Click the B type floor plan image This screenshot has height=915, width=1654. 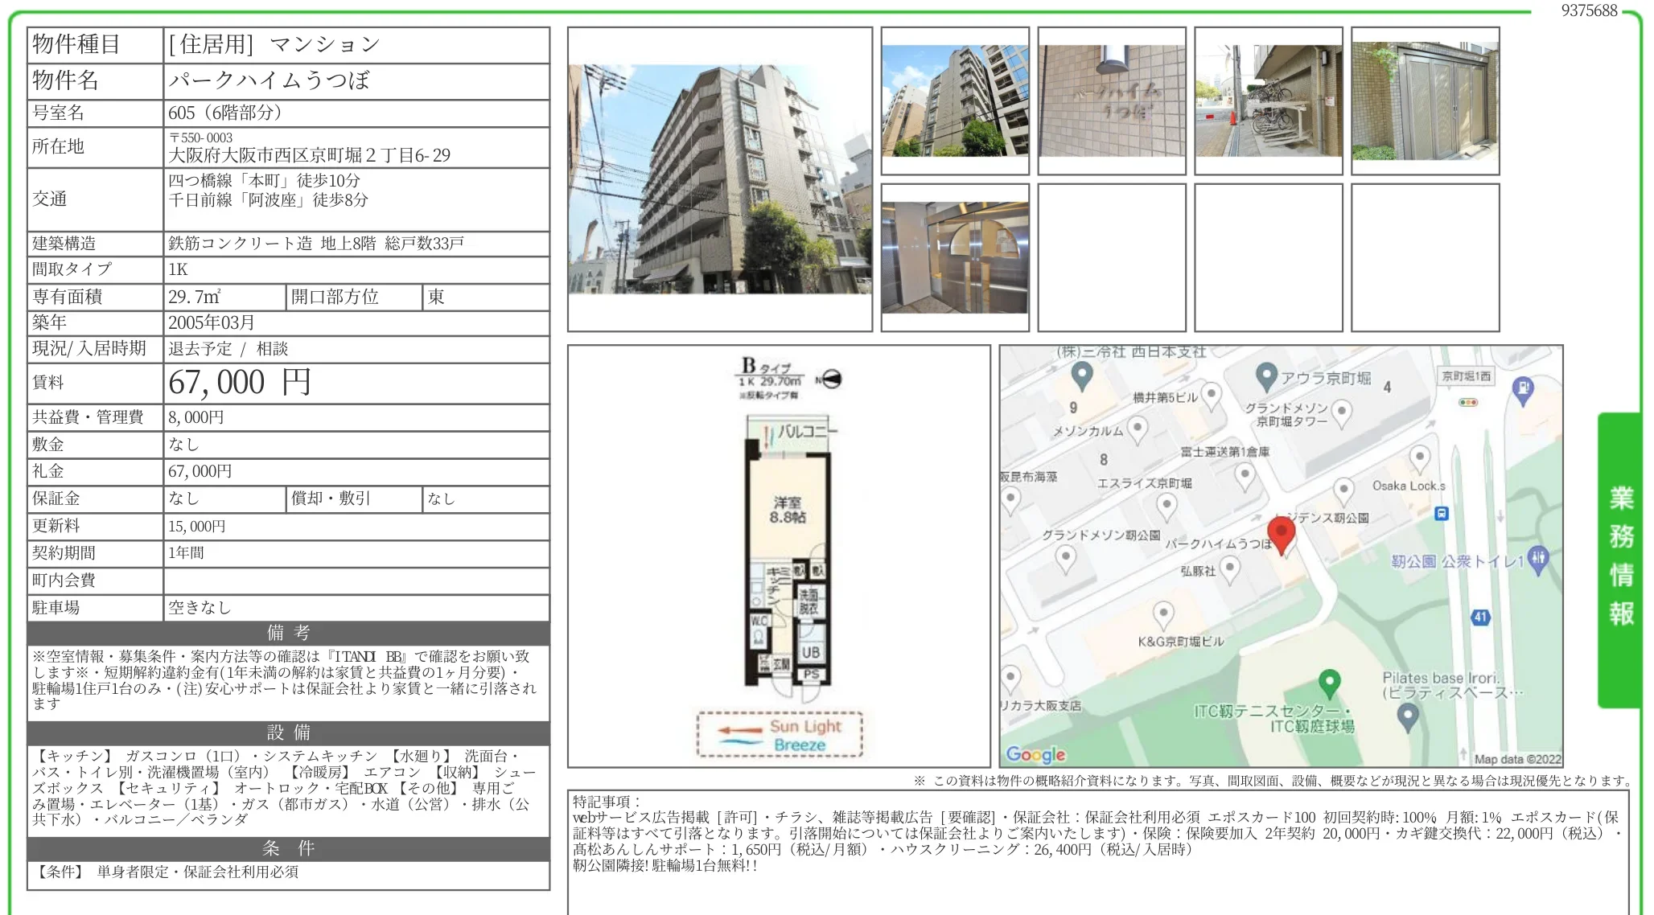pyautogui.click(x=779, y=555)
